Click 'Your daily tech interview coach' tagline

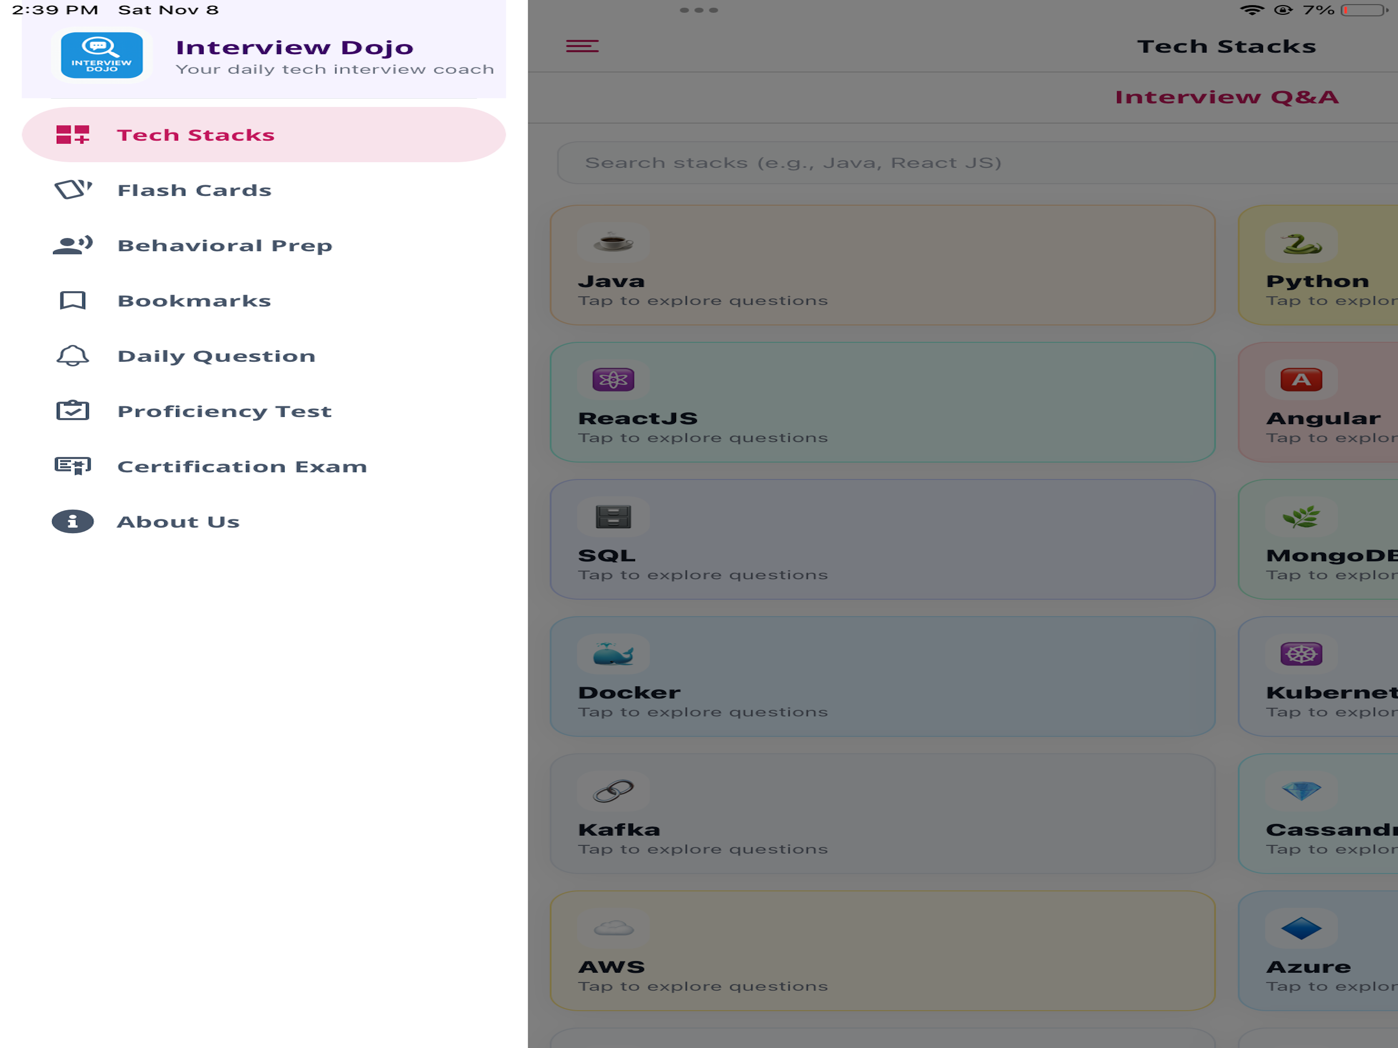[x=335, y=69]
